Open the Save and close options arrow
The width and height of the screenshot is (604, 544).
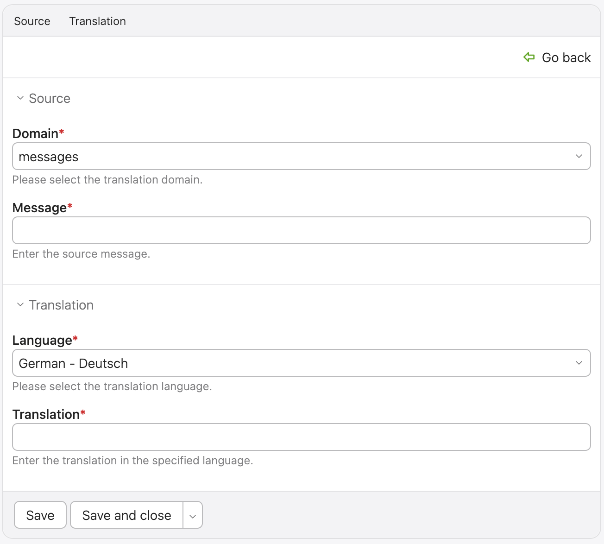click(193, 515)
